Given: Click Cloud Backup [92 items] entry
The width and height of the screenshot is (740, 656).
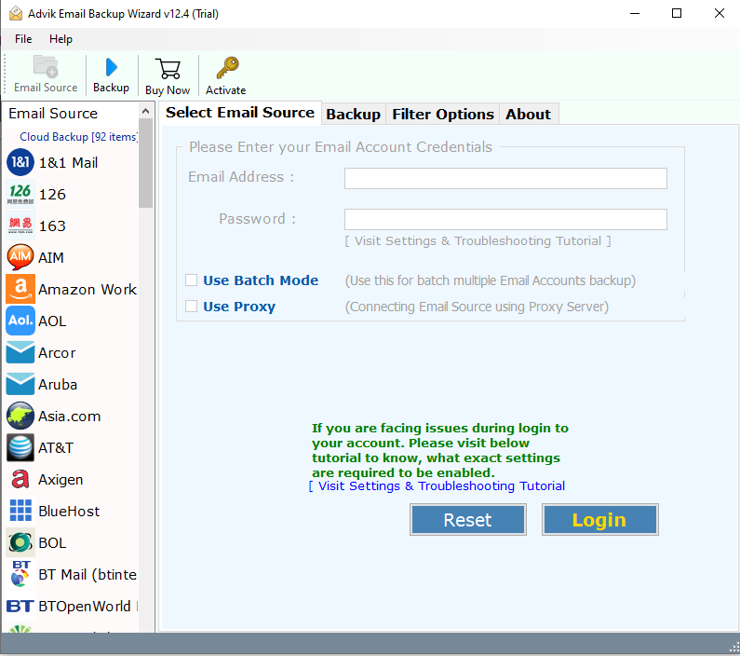Looking at the screenshot, I should 79,136.
